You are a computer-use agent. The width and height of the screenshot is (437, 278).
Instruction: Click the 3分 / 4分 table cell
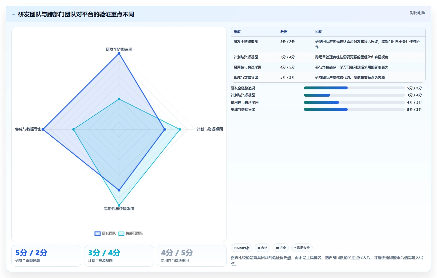pyautogui.click(x=287, y=57)
